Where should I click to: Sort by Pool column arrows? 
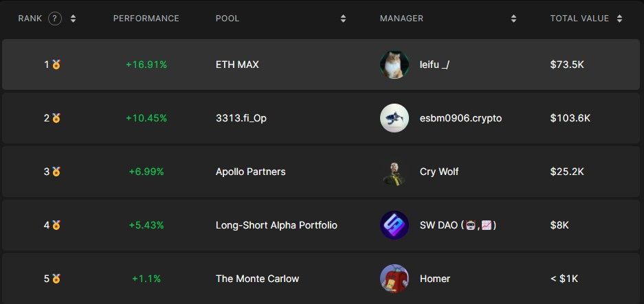click(x=343, y=19)
